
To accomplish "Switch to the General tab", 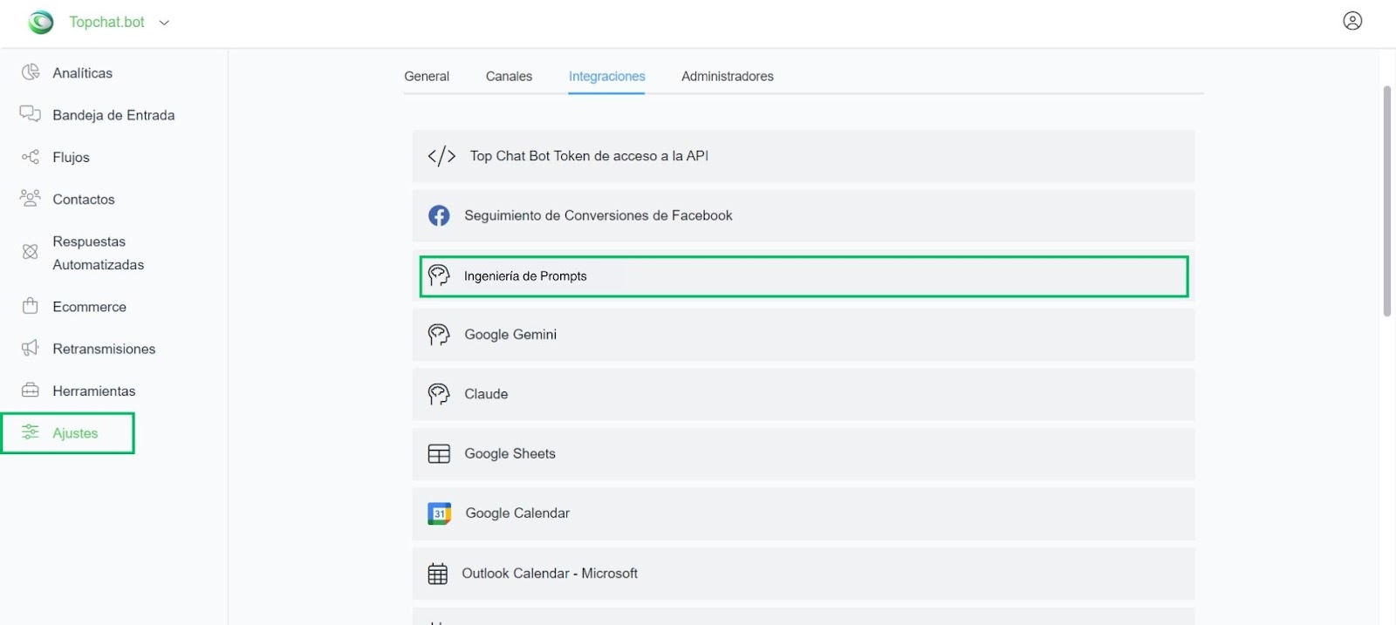I will tap(427, 77).
